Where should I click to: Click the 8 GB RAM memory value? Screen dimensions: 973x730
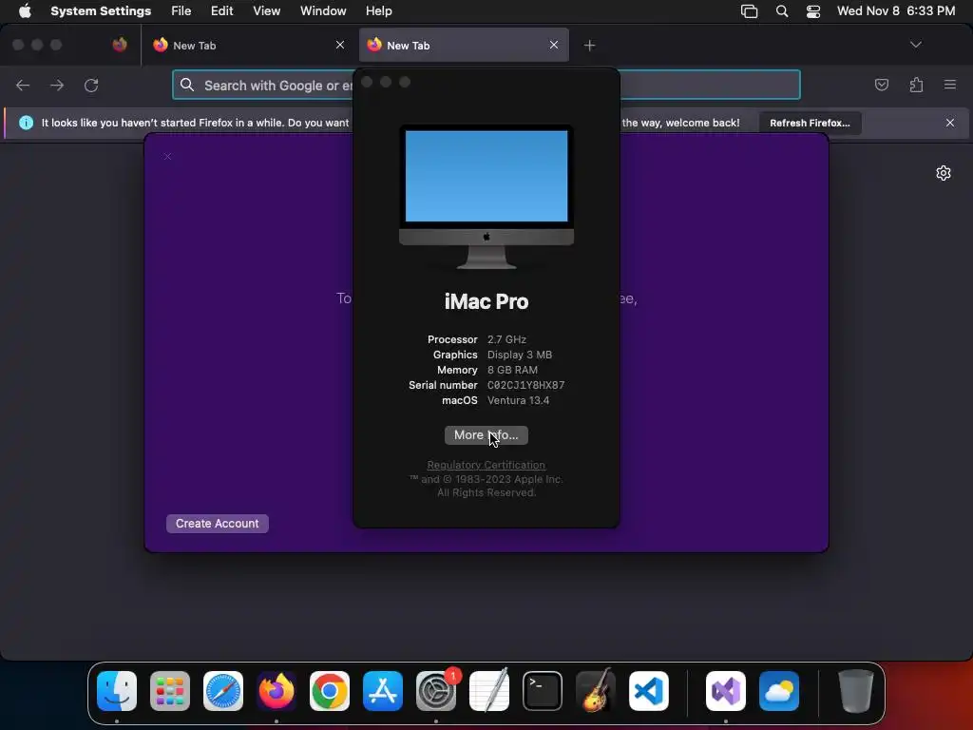(x=512, y=370)
